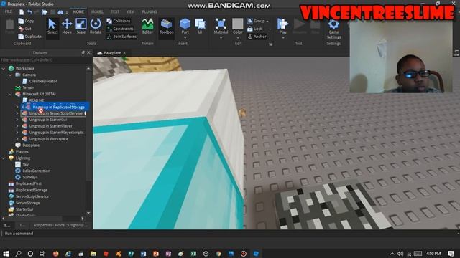
Task: Select the Terrain item
Action: click(x=29, y=87)
